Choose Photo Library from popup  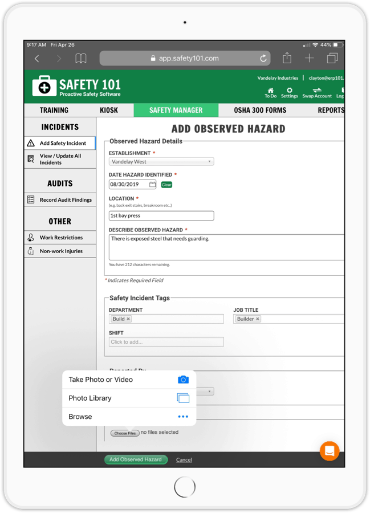pos(129,398)
